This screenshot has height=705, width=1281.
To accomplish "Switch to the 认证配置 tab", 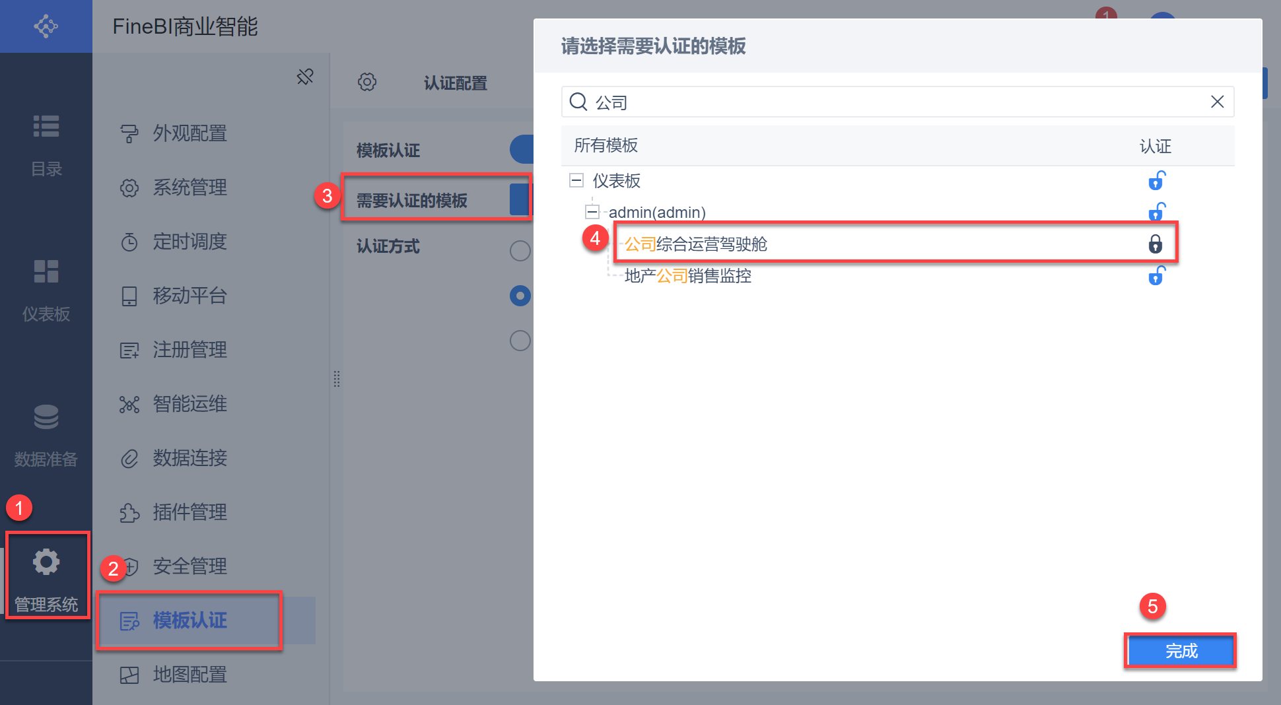I will point(456,83).
